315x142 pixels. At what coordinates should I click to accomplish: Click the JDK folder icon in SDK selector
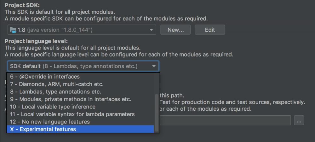(13, 30)
